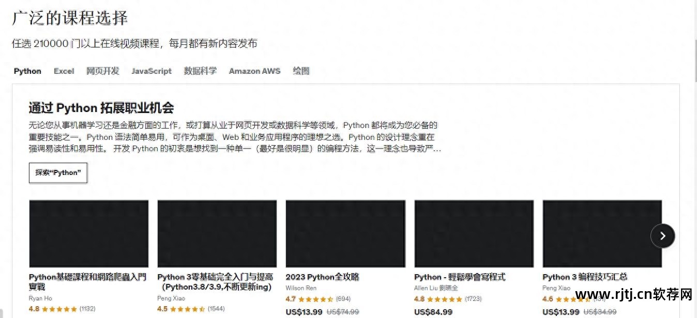Switch to the Excel tab
Screen dimensions: 697x318
pyautogui.click(x=64, y=71)
